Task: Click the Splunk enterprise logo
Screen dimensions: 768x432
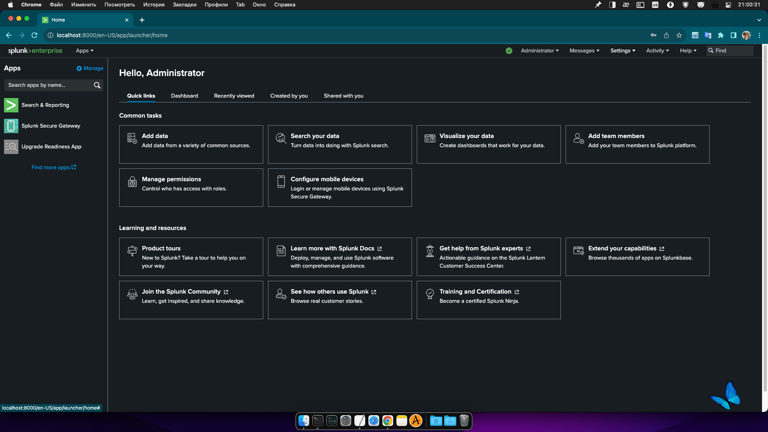Action: [x=35, y=51]
